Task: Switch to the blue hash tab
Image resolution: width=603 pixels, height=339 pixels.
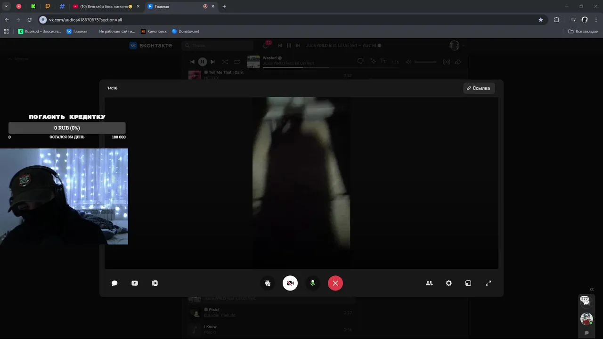Action: pyautogui.click(x=62, y=6)
